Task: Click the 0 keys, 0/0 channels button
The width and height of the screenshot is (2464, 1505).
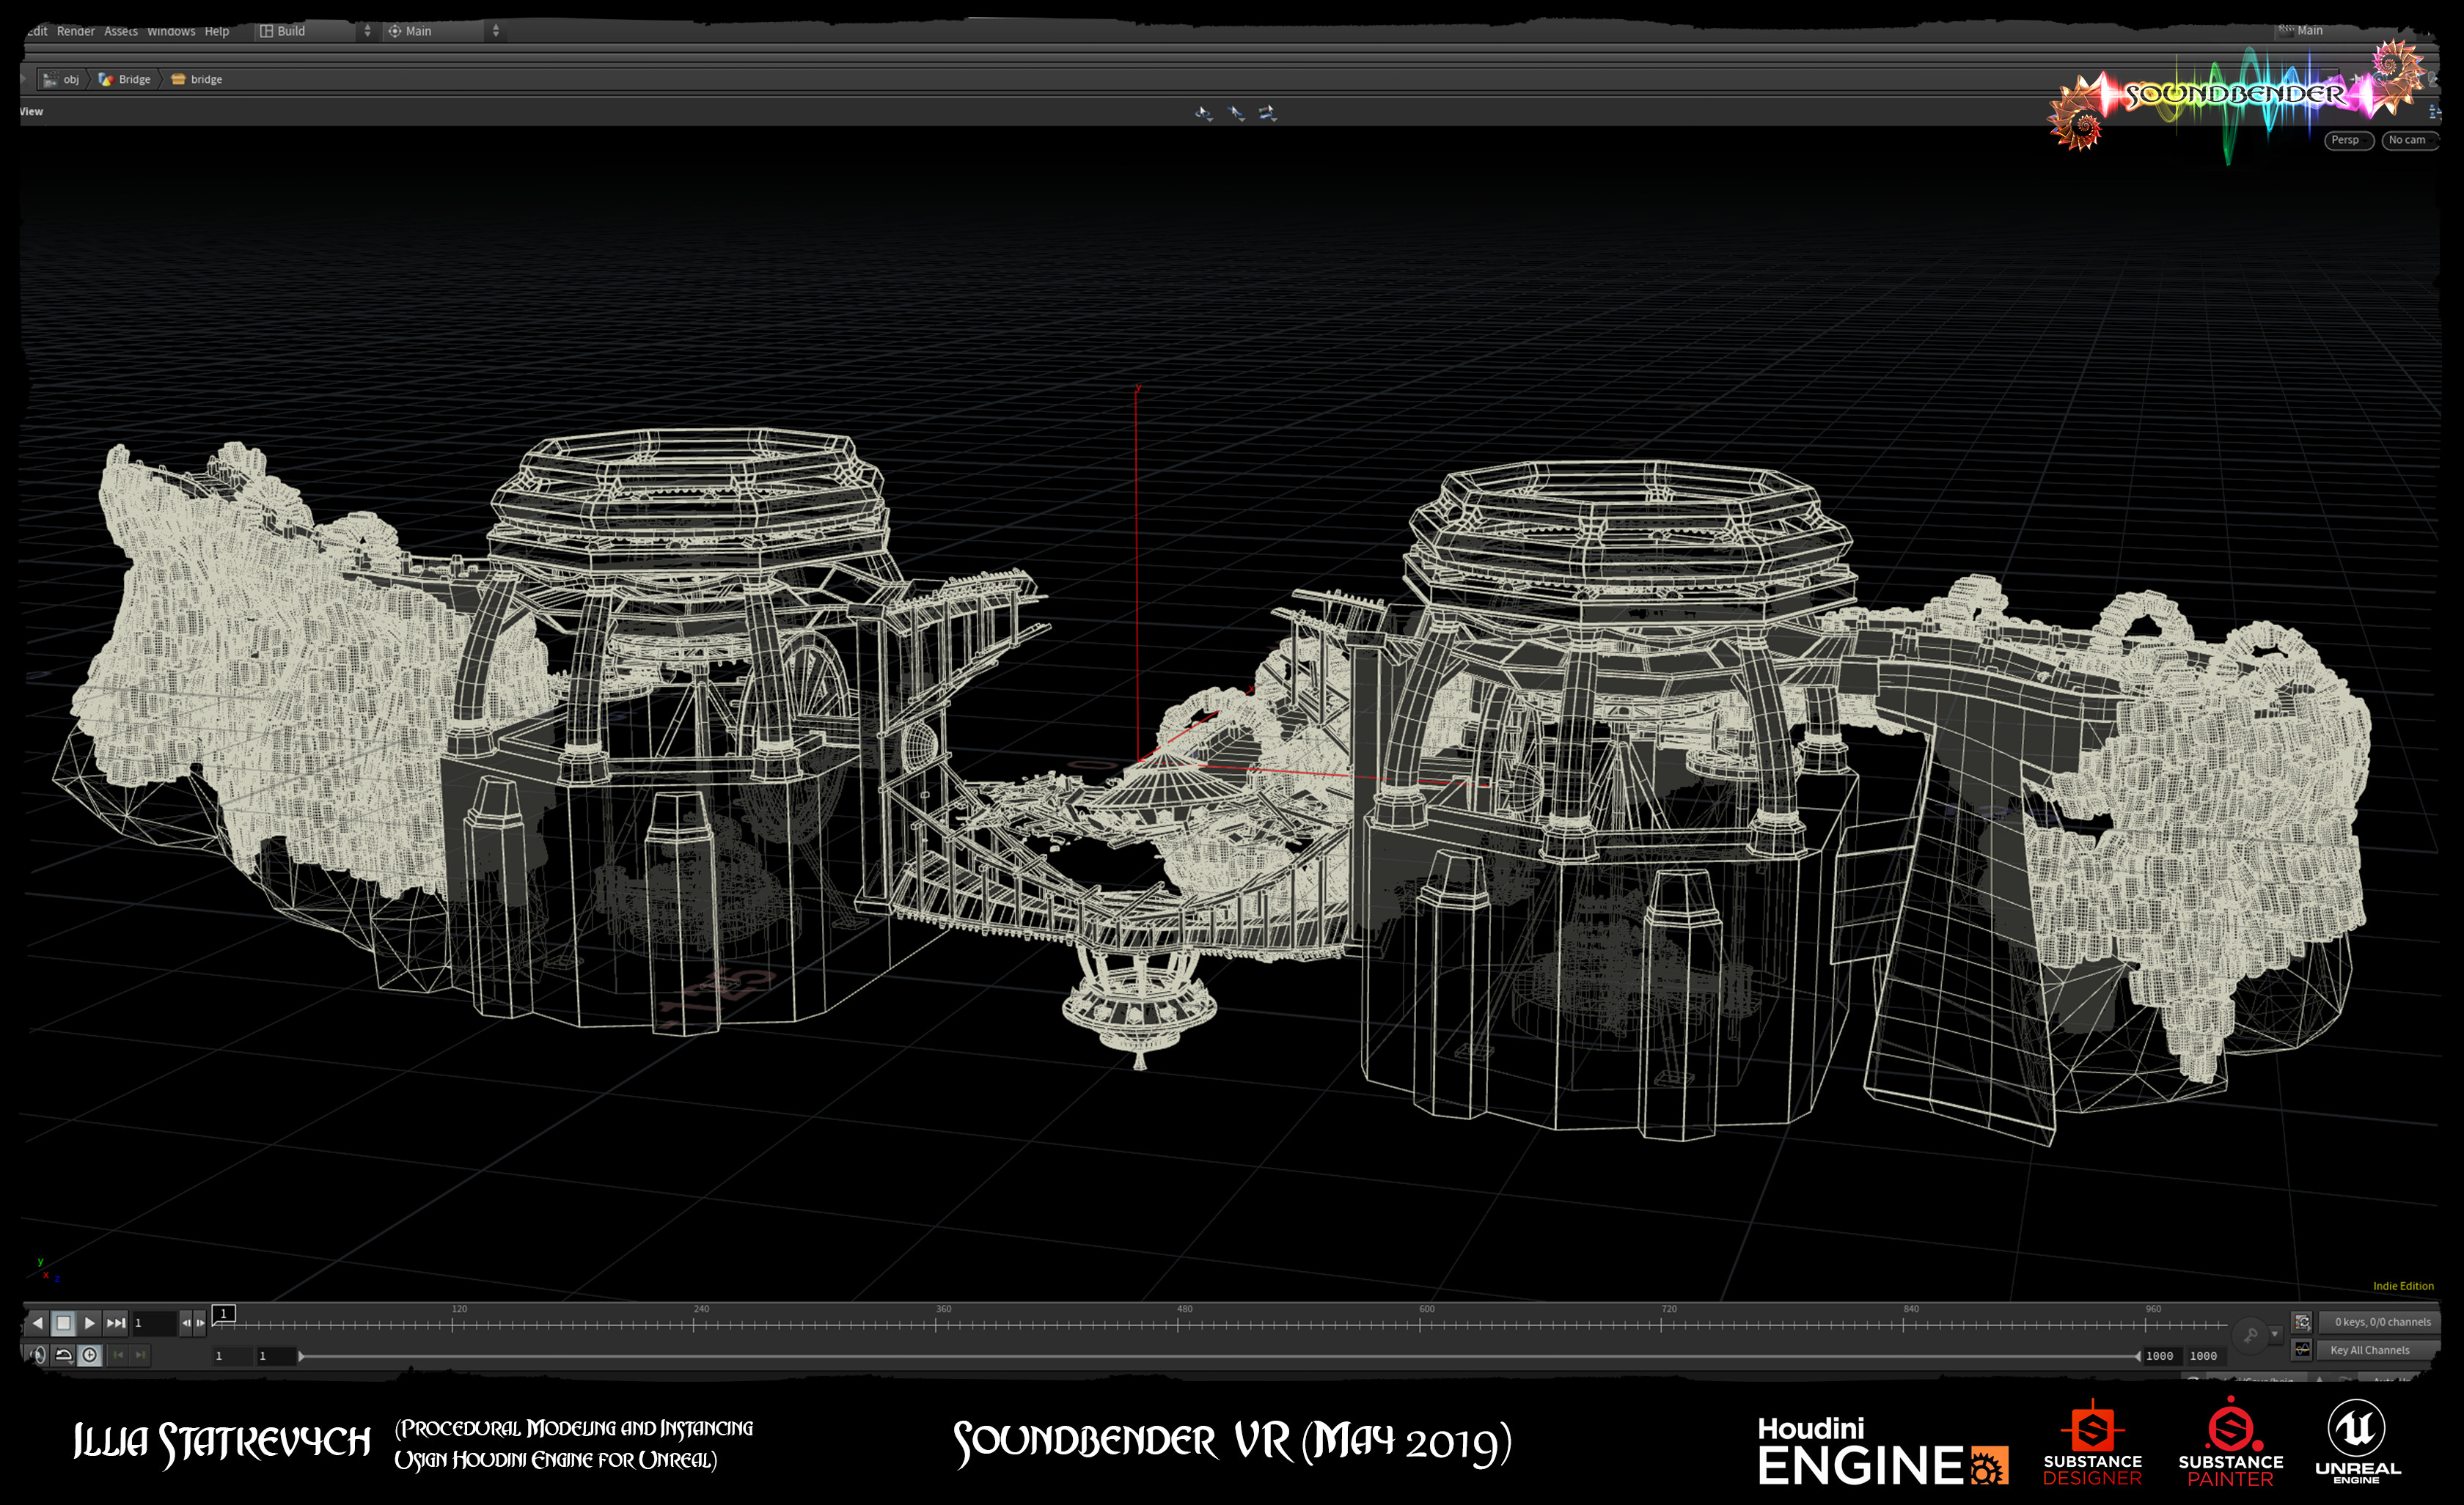Action: coord(2380,1321)
